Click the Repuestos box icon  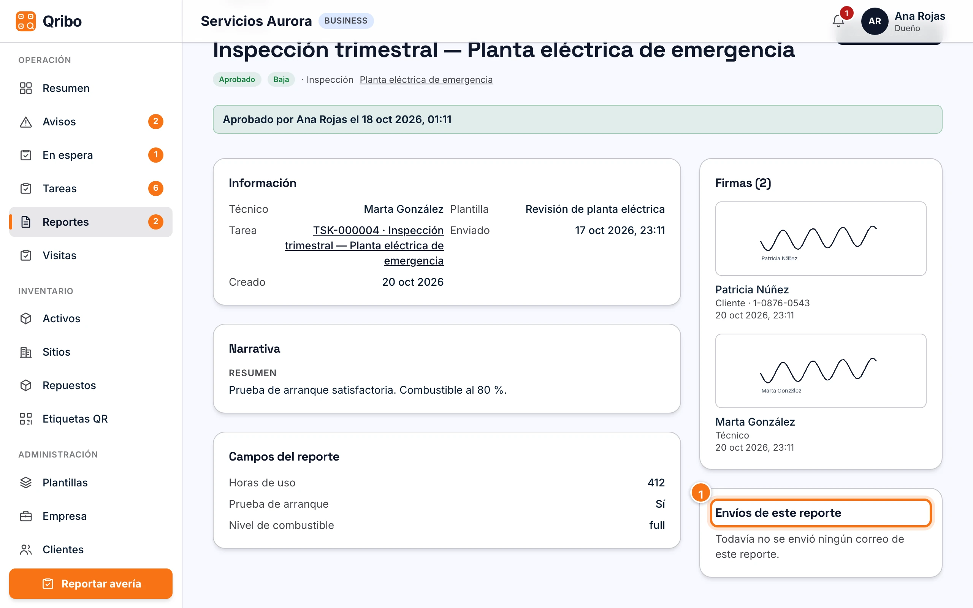coord(26,385)
